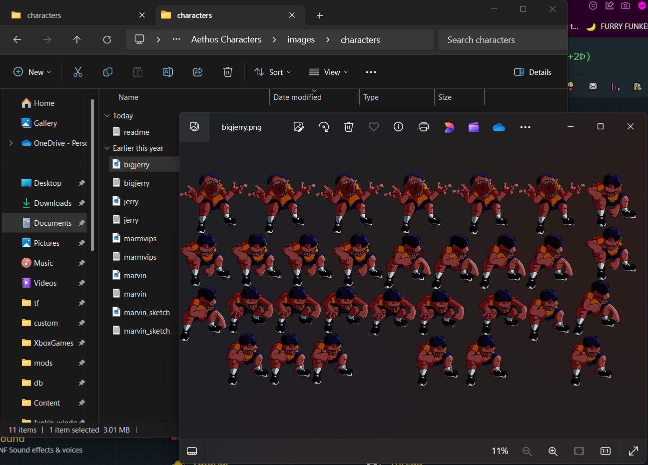
Task: Show the image at actual 1:1 size
Action: point(605,451)
